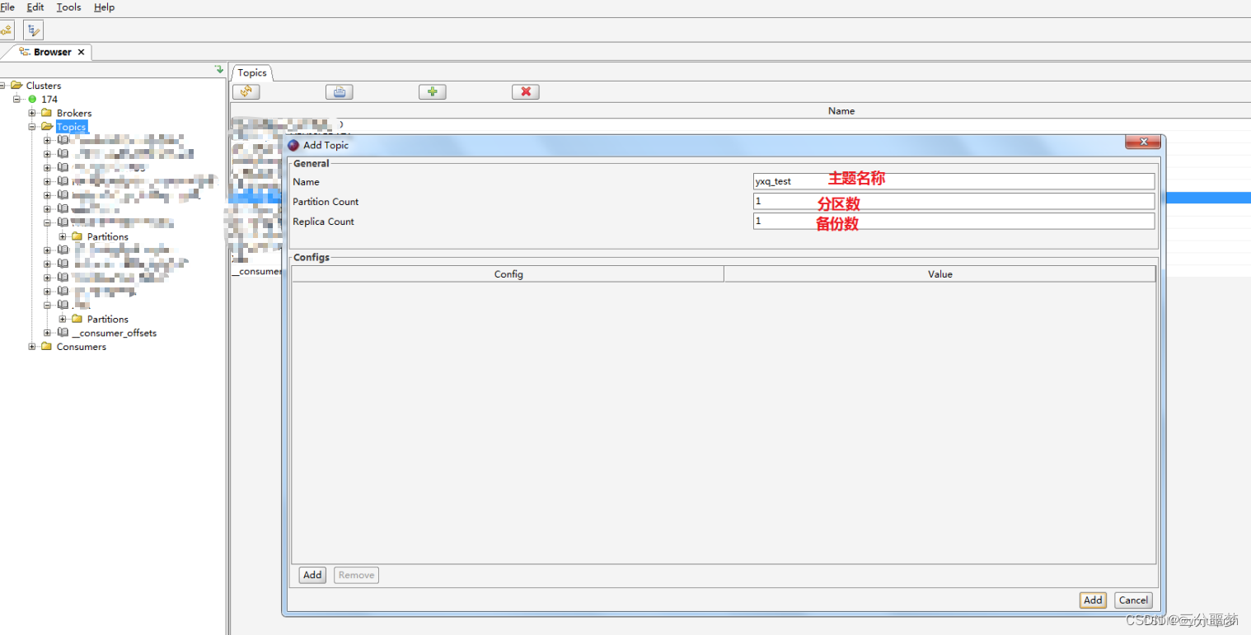The height and width of the screenshot is (635, 1251).
Task: Click the Partition Count label
Action: click(326, 202)
